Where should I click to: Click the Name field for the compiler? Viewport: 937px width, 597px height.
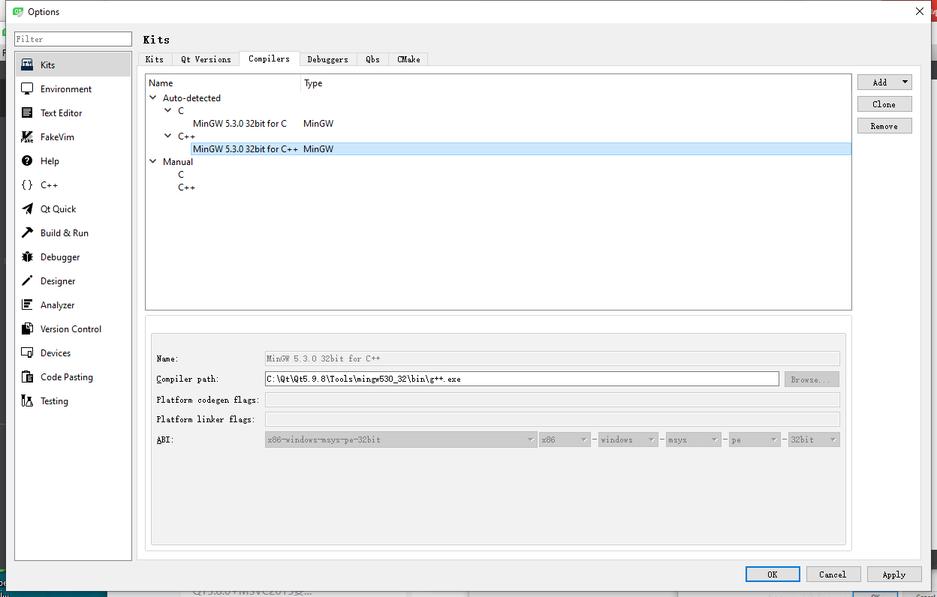click(553, 358)
